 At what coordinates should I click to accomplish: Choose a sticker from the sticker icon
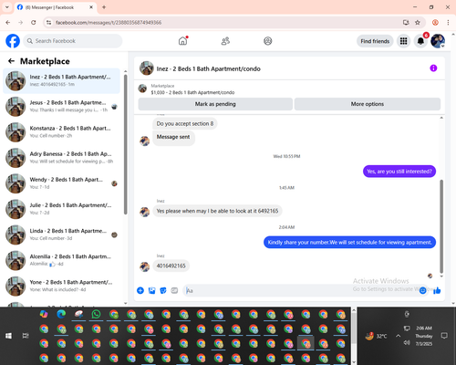(x=163, y=290)
